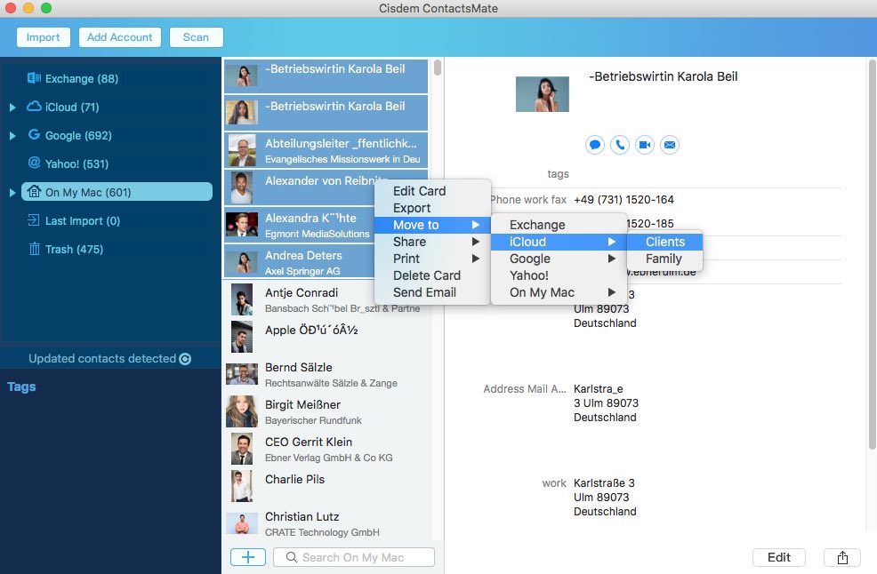Expand the On My Mac group
The image size is (877, 574).
(12, 193)
